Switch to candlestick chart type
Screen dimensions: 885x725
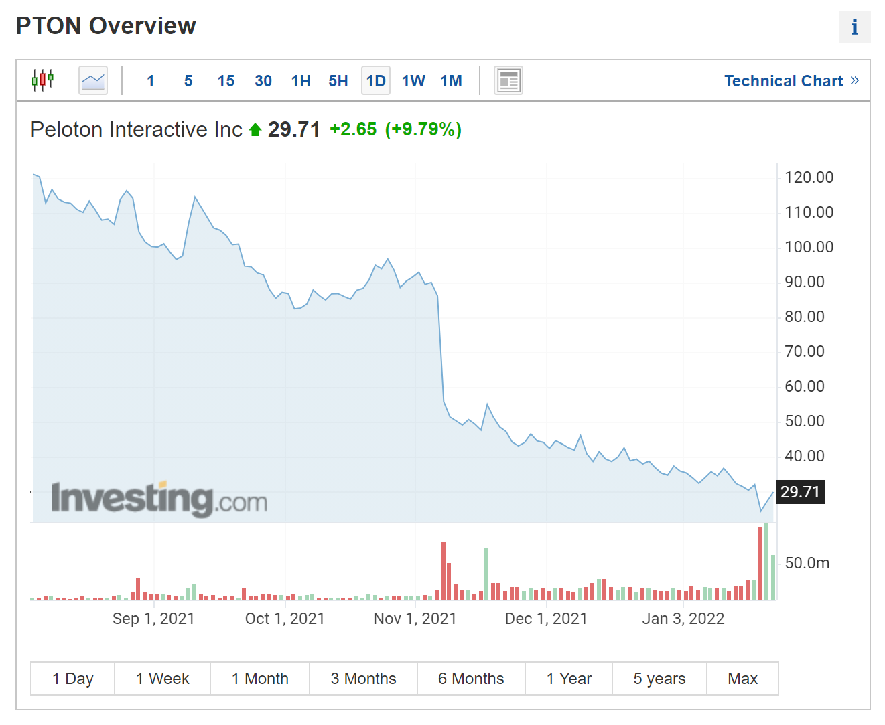[x=43, y=80]
